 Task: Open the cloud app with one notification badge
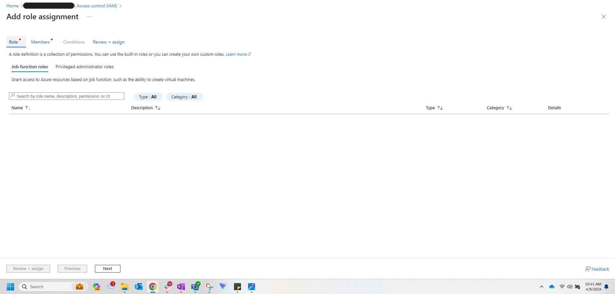(111, 286)
